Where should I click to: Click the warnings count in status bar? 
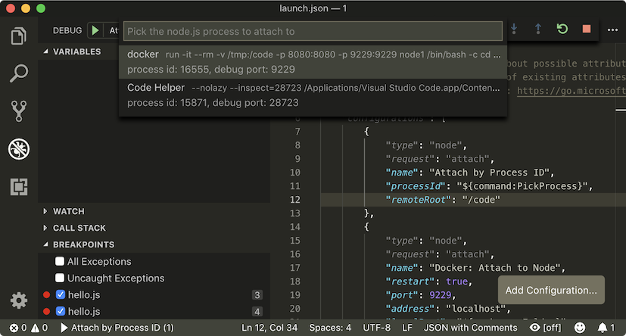coord(39,328)
